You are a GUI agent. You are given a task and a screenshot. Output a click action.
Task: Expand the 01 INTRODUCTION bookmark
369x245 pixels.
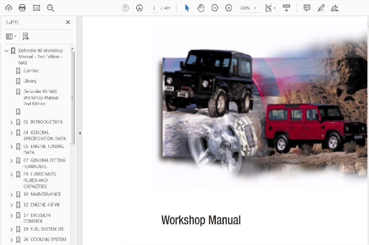coord(12,122)
